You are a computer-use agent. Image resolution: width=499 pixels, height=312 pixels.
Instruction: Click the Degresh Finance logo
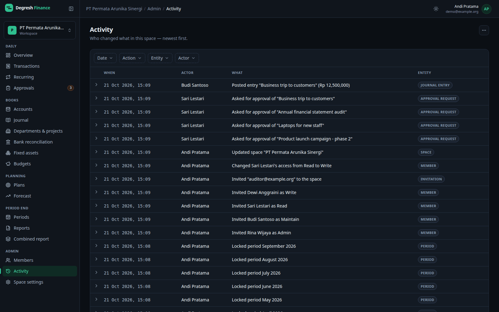27,8
